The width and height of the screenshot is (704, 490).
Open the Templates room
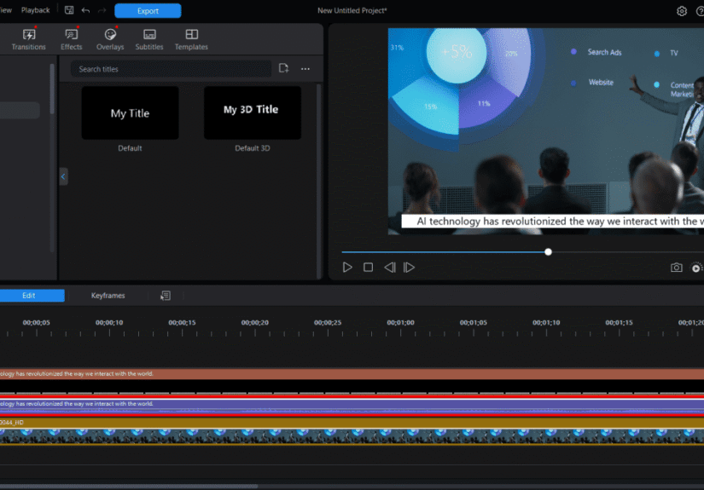coord(191,39)
